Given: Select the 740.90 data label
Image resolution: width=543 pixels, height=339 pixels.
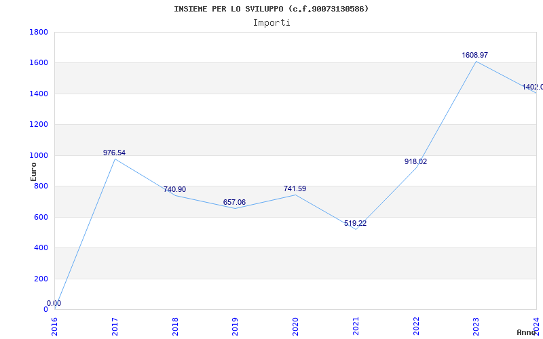Looking at the screenshot, I should click(x=174, y=189).
